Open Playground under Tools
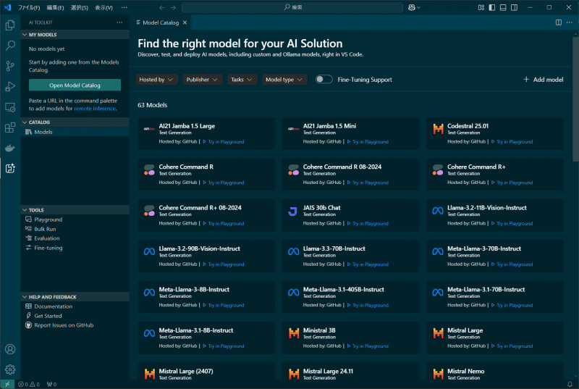 coord(75,219)
